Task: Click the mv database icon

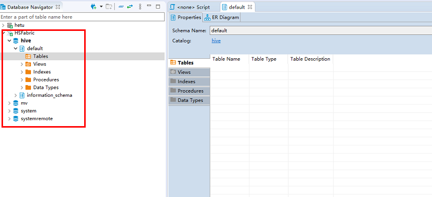Action: [x=16, y=103]
